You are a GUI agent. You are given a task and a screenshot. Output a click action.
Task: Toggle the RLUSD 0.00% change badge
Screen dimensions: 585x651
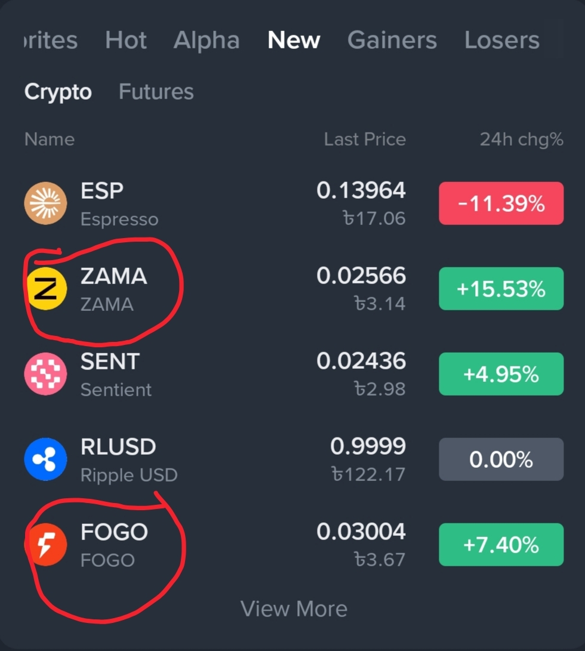coord(501,459)
